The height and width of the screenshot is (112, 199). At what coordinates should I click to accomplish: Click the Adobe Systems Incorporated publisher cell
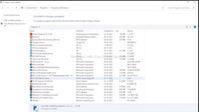click(87, 34)
